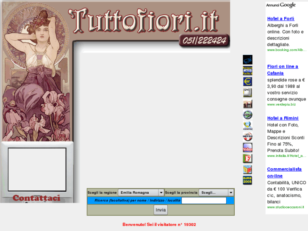Click the Video icon
The height and width of the screenshot is (231, 308).
[x=247, y=148]
